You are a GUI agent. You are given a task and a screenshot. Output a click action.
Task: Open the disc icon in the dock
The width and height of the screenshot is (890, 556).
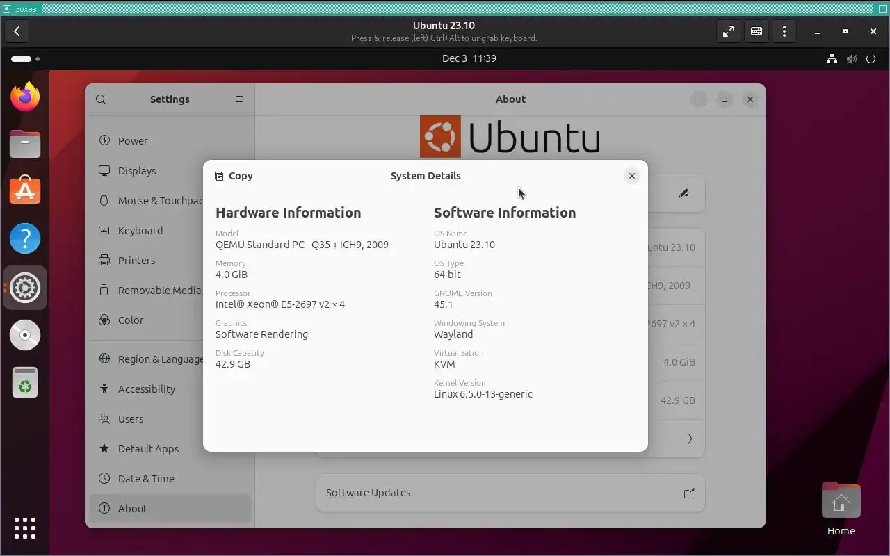tap(25, 335)
